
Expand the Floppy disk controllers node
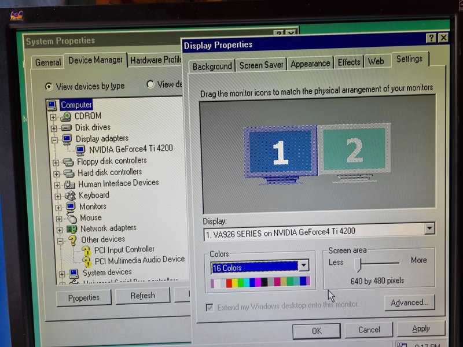[56, 163]
